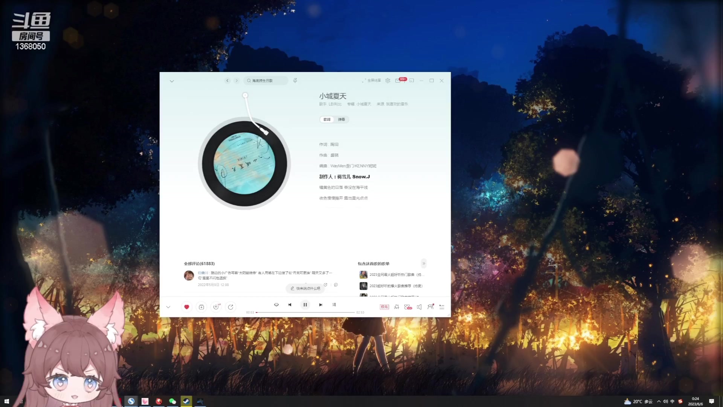
Task: Expand the 包含这首歌的歌单 list arrow
Action: [x=424, y=264]
